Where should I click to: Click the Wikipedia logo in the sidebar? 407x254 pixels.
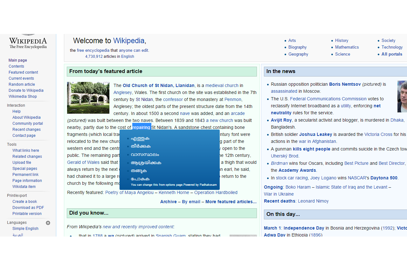click(28, 42)
